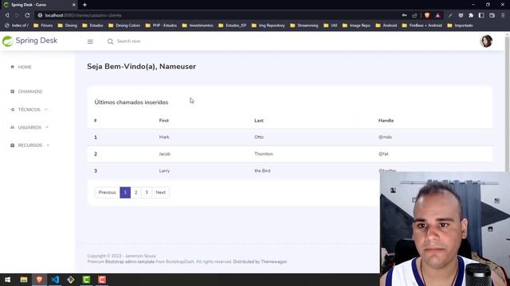
Task: Open Brave Shields lion icon
Action: pyautogui.click(x=427, y=15)
